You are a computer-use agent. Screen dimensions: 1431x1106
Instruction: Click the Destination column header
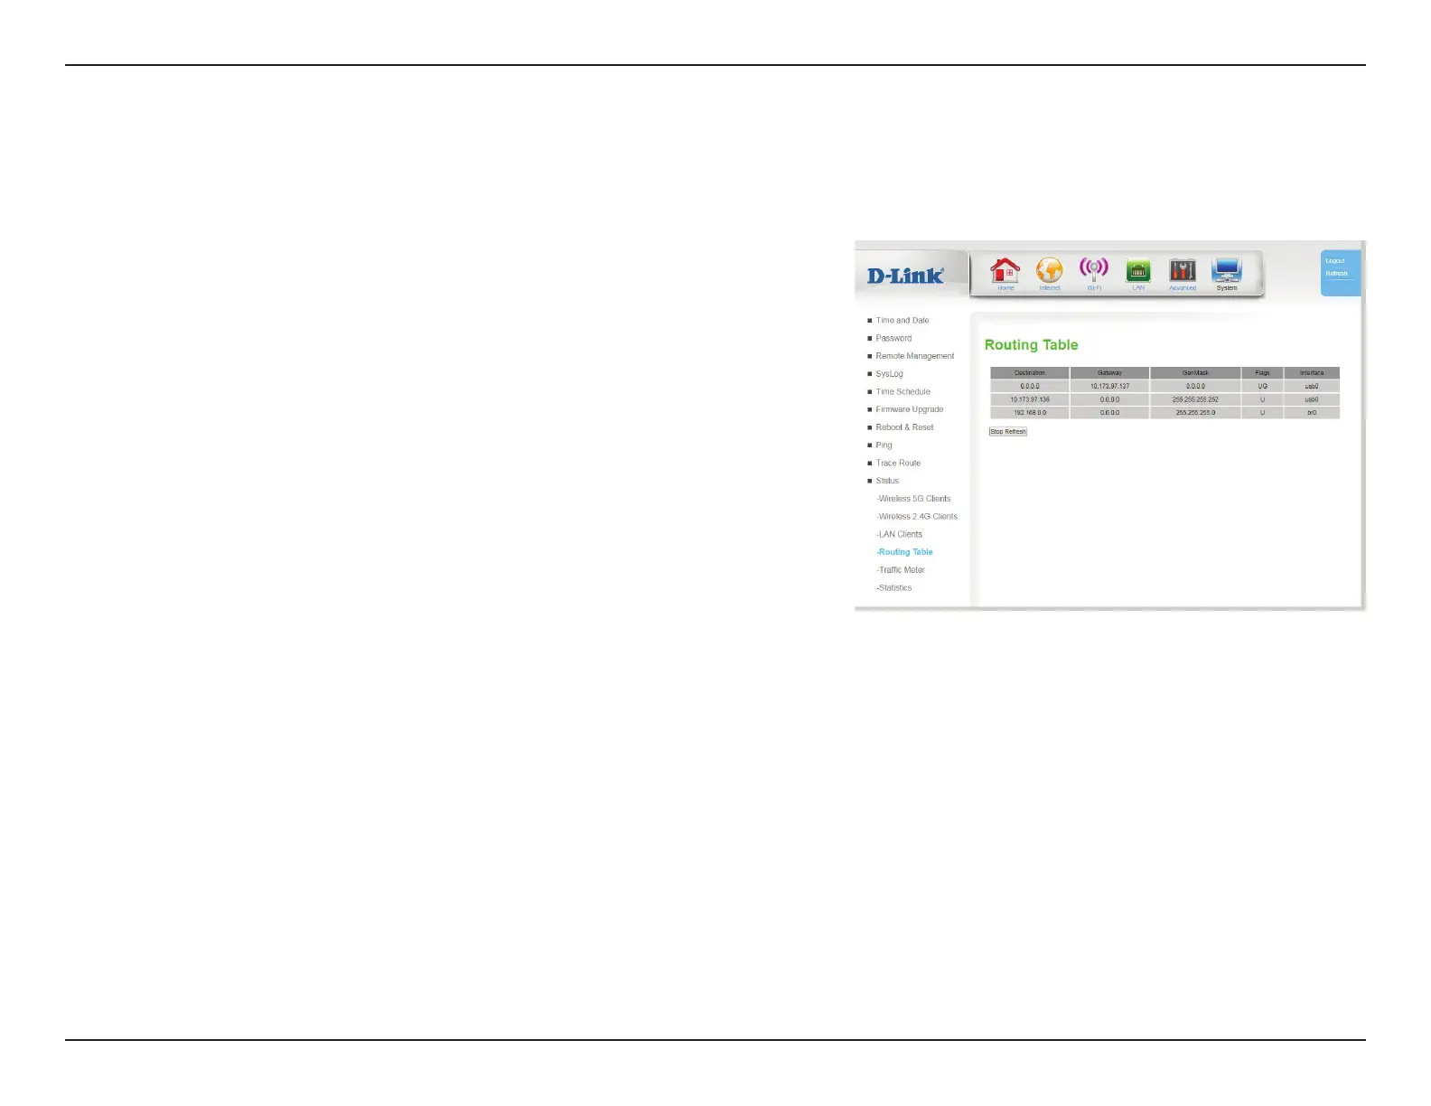(1030, 373)
